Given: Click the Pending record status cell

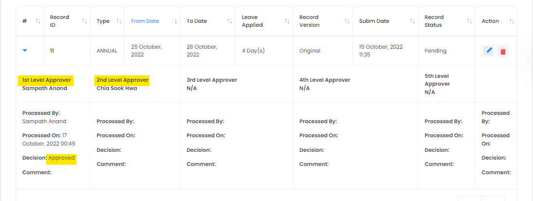Looking at the screenshot, I should pos(435,51).
